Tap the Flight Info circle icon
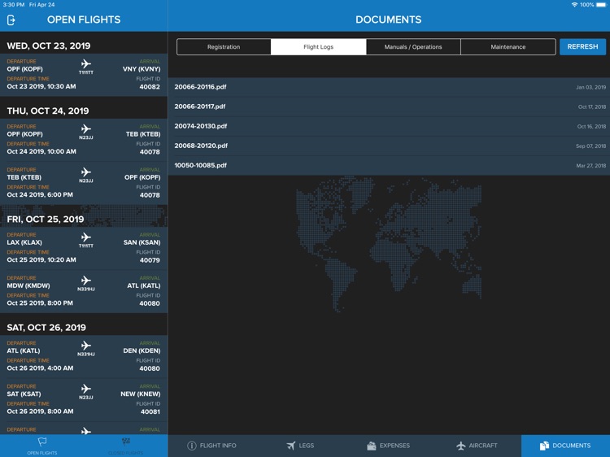The height and width of the screenshot is (457, 610). (191, 446)
